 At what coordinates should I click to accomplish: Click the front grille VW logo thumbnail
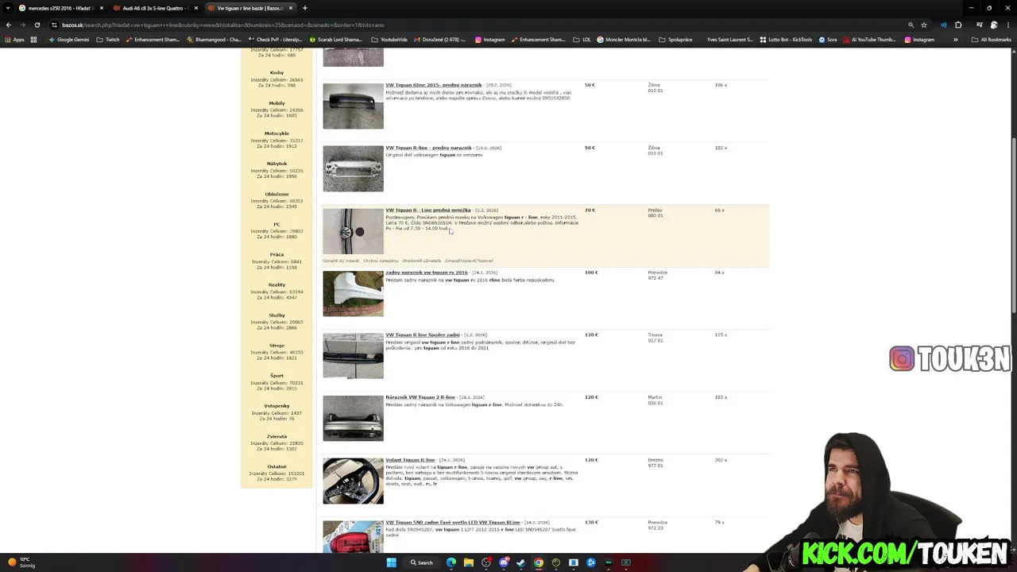353,231
